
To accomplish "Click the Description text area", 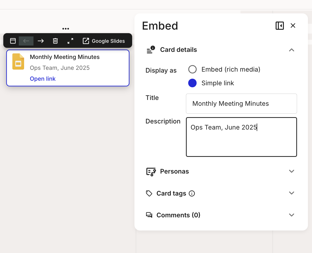I will coord(241,142).
